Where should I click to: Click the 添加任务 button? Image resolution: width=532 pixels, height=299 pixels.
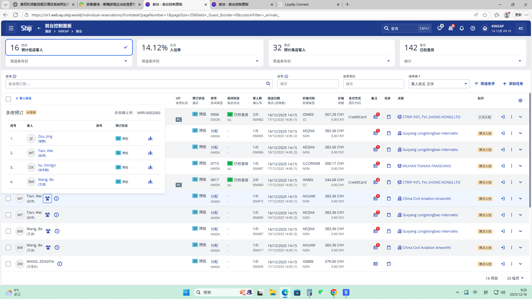(513, 84)
